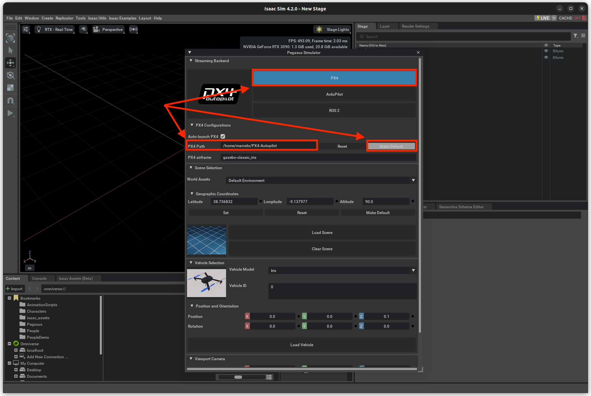Collapse the PX4 Configurations section

192,125
